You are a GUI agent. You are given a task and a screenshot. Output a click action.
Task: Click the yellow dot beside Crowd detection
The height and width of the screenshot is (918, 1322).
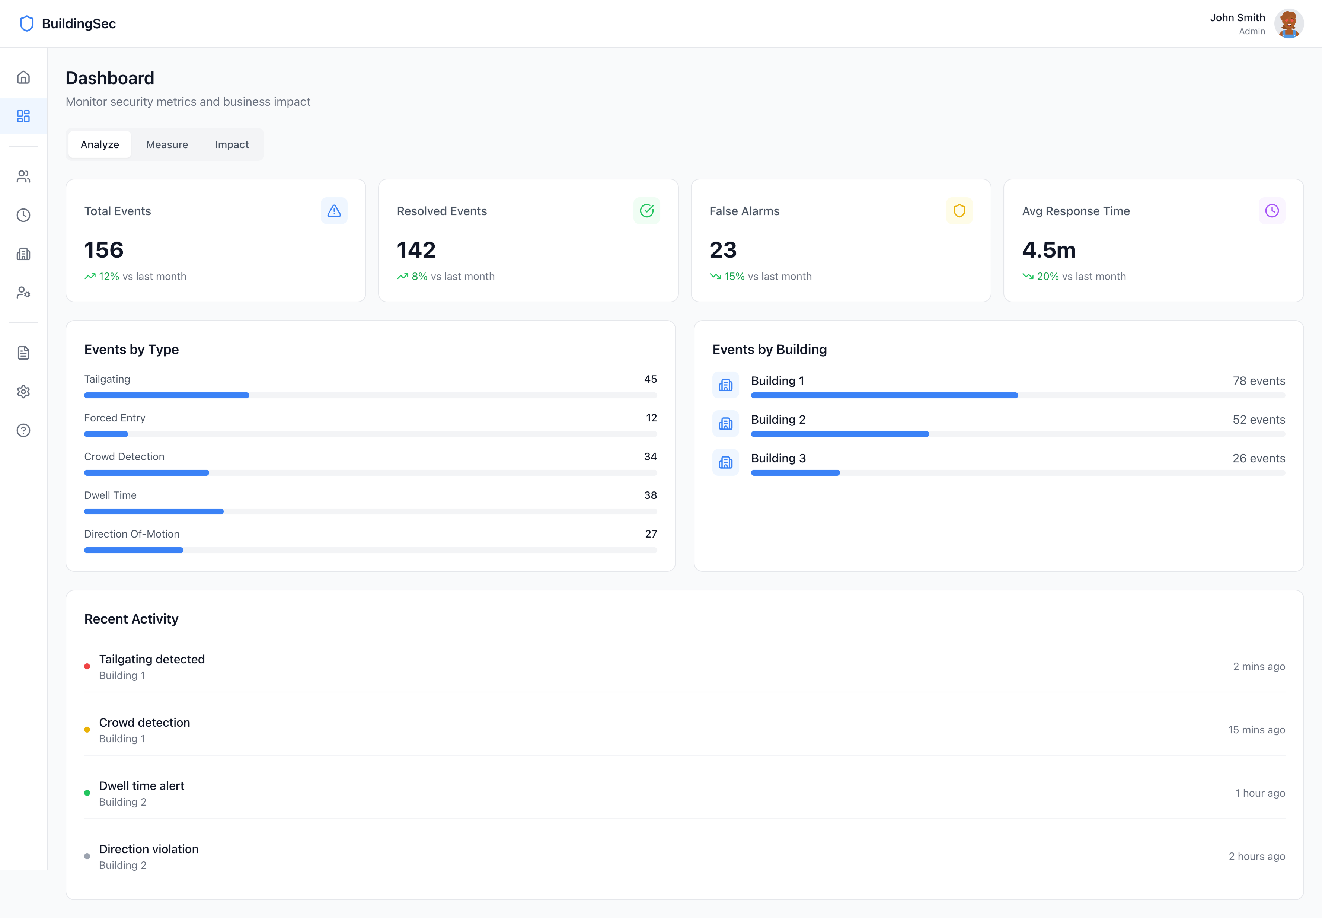pos(87,729)
